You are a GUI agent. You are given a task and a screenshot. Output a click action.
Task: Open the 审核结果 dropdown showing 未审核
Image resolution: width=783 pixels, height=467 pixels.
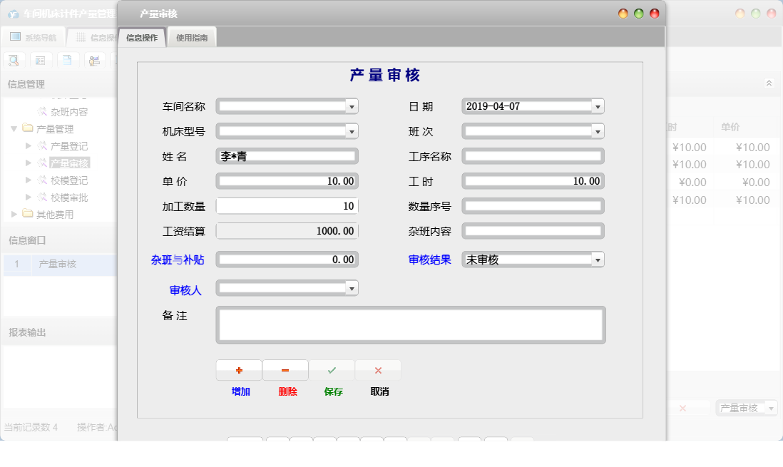tap(598, 260)
